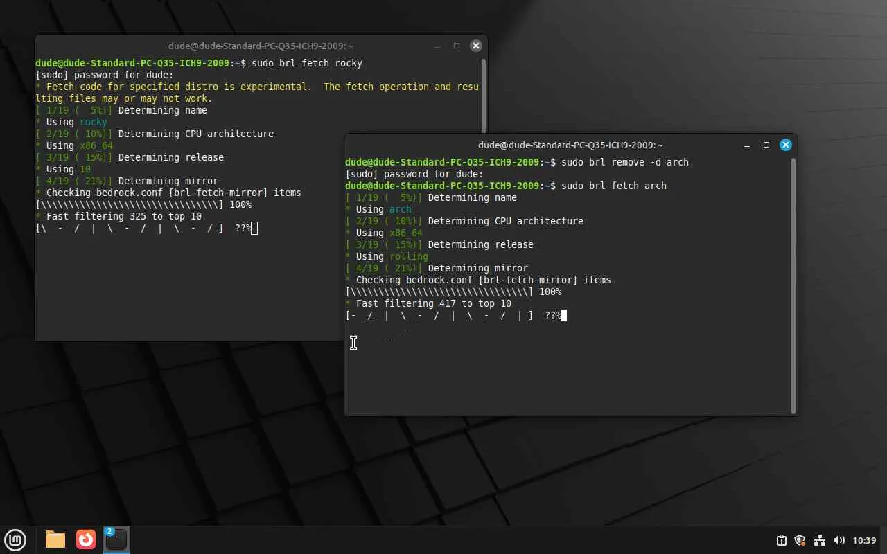887x554 pixels.
Task: Click 'Fast filtering 325 to top 10' line
Action: [118, 216]
